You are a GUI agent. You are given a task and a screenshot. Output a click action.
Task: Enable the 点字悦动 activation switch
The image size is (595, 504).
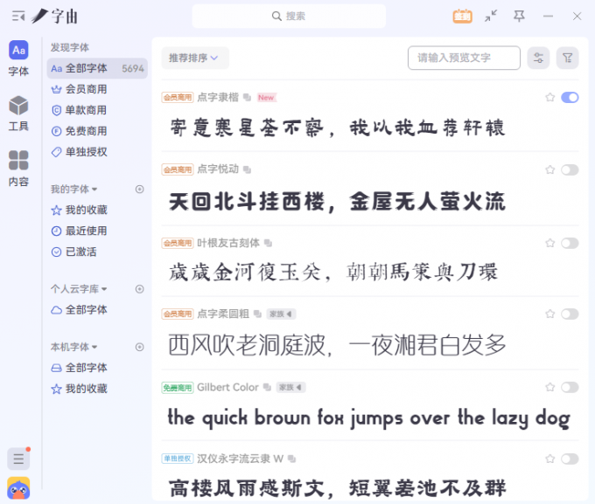click(570, 169)
